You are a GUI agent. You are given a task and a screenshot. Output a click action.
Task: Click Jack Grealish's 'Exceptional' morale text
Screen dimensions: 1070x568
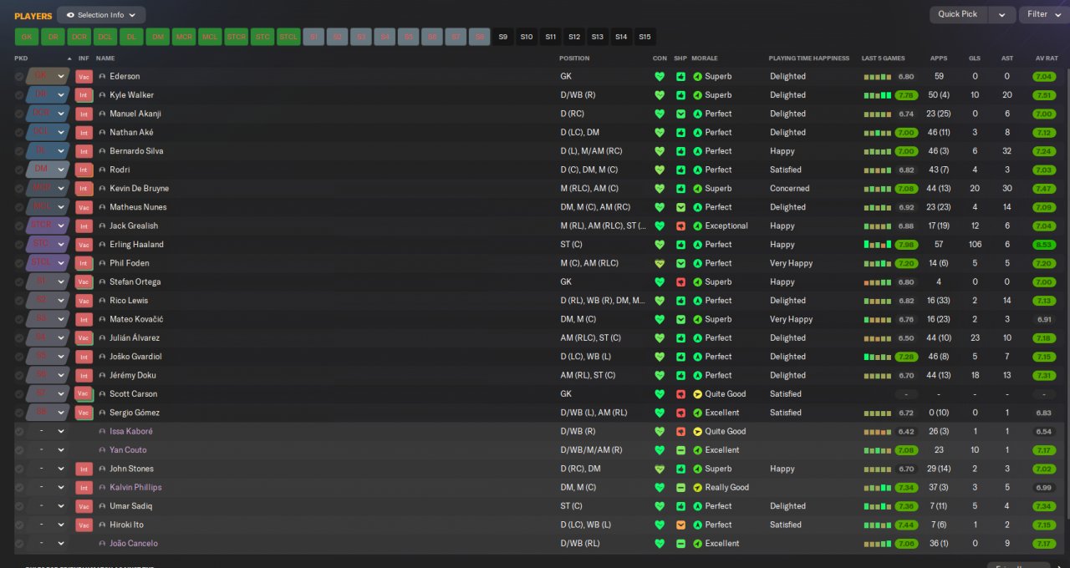[x=726, y=226]
